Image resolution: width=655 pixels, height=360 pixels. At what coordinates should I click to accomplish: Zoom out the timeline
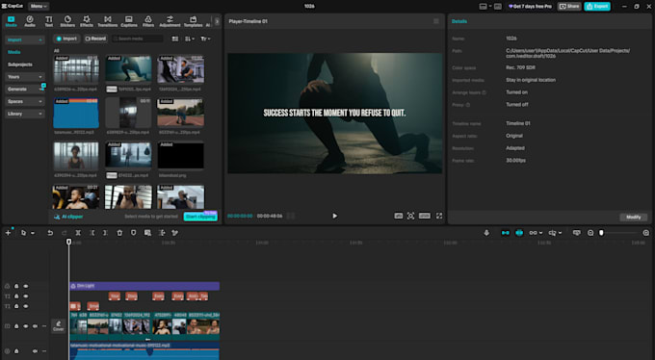click(x=590, y=233)
